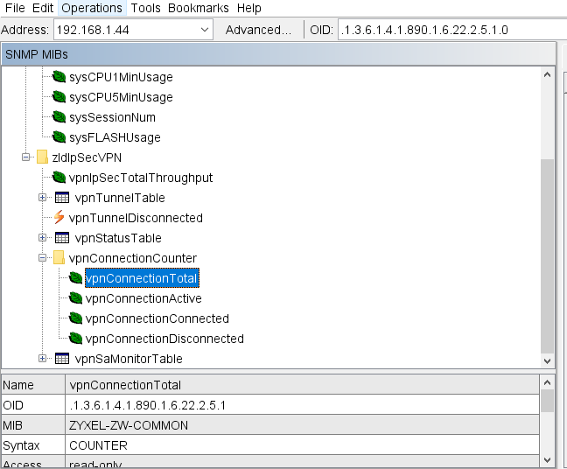Click the vpnIpSecTotalThroughput leaf icon

59,177
